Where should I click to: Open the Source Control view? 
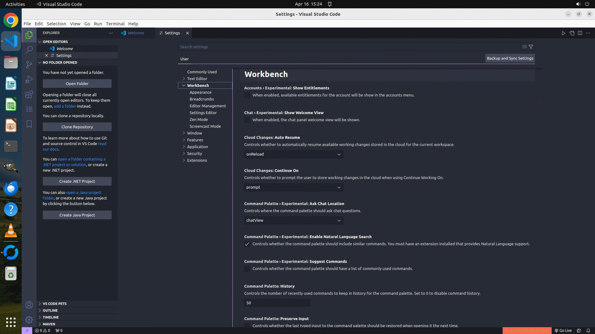[29, 64]
